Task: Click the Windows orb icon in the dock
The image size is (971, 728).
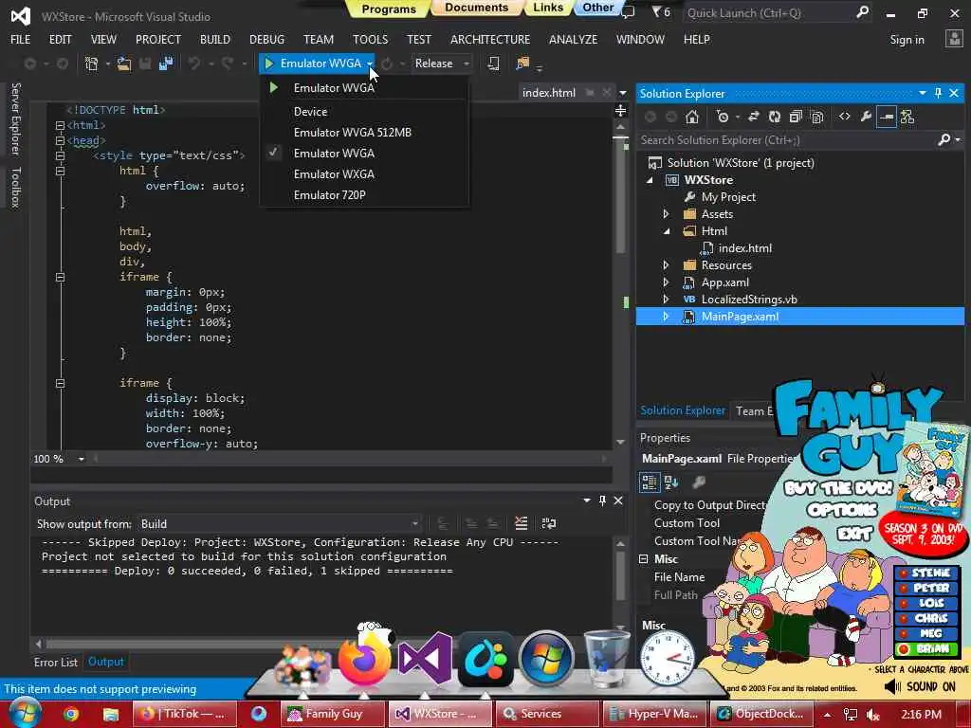Action: coord(546,659)
